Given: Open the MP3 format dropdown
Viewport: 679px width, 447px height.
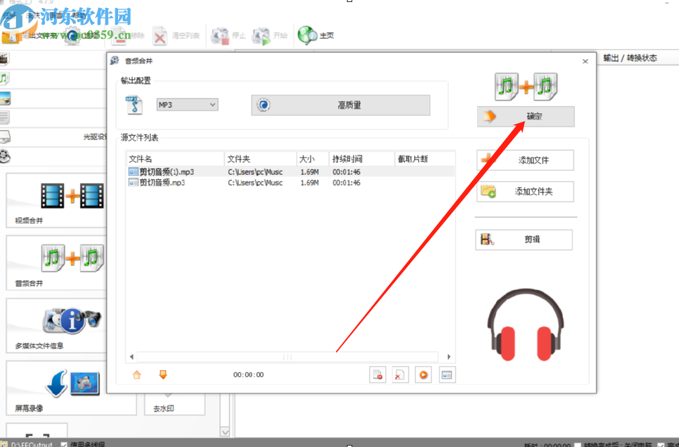Looking at the screenshot, I should point(187,105).
